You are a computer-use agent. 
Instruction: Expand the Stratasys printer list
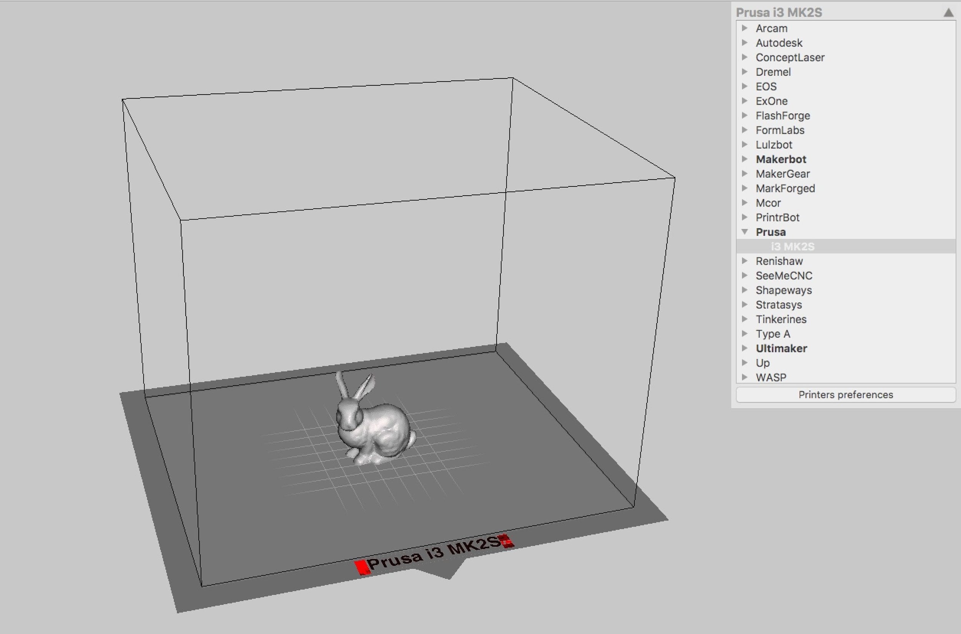pos(744,305)
